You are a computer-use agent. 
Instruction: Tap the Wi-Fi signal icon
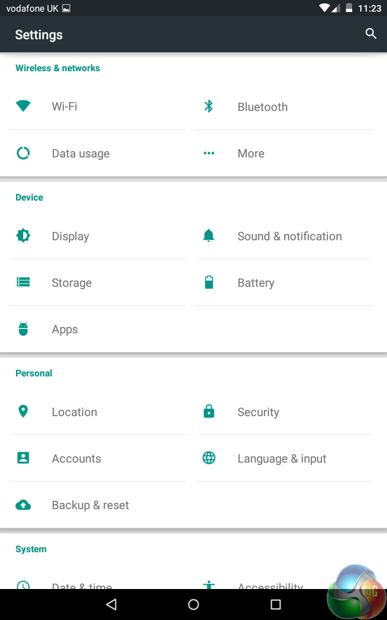point(23,106)
